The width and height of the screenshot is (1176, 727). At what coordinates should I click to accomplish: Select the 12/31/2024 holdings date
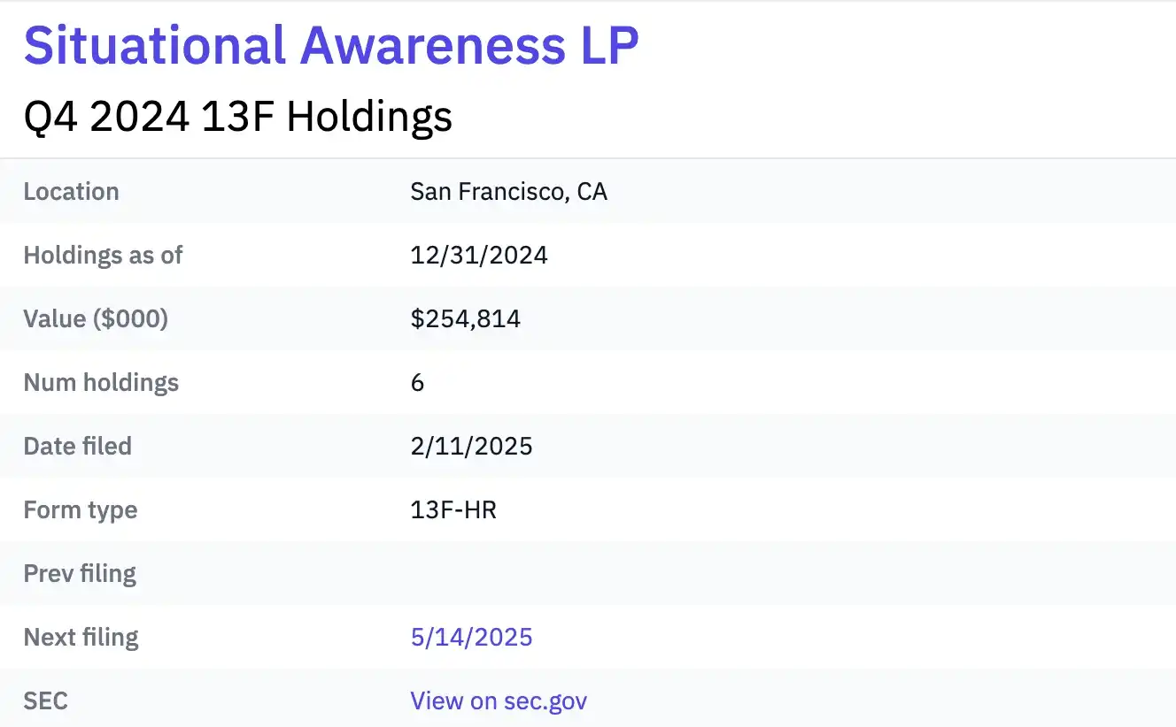479,255
